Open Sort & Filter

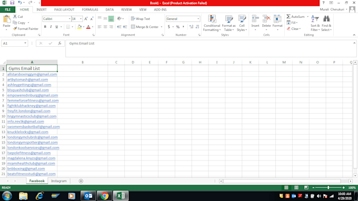(x=315, y=23)
